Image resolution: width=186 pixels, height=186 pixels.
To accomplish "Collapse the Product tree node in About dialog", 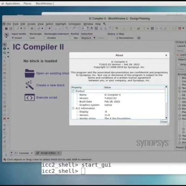I will [73, 91].
